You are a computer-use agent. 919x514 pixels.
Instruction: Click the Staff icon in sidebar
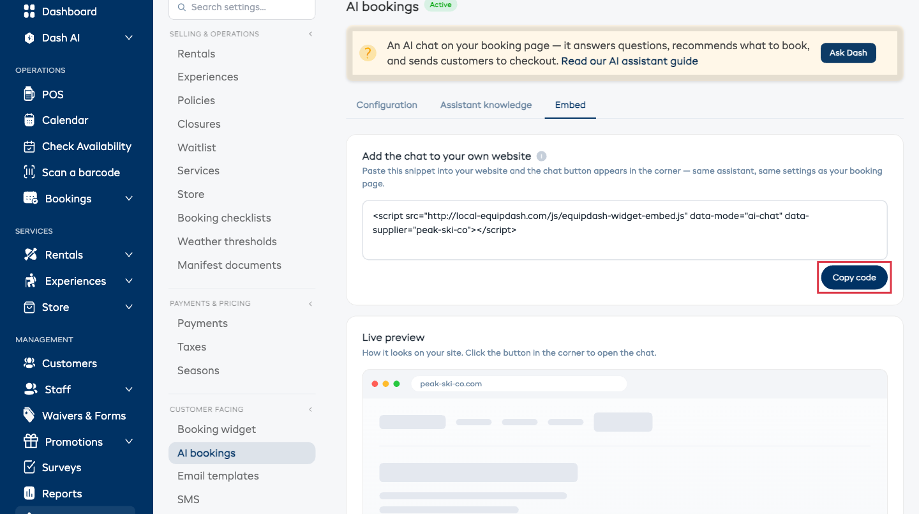pos(31,389)
